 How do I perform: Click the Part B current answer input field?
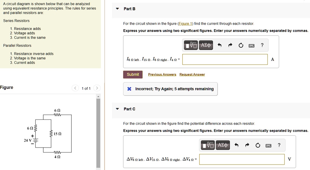(225, 59)
